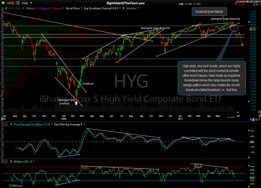Close the Price Percent Oscillator pane
This screenshot has width=261, height=188.
tap(6, 124)
